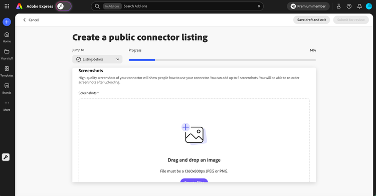Click the Screenshots section heading
The height and width of the screenshot is (196, 376).
pos(91,71)
